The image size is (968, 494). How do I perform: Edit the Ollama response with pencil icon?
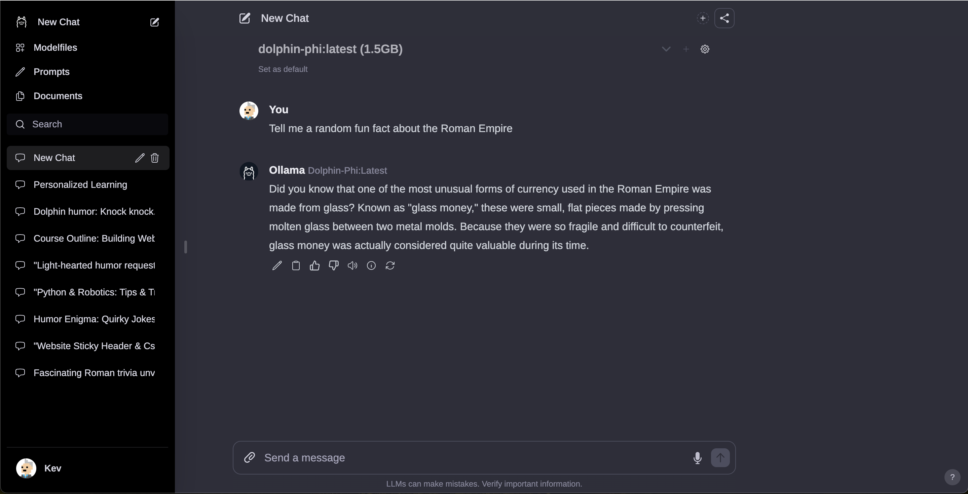click(277, 266)
